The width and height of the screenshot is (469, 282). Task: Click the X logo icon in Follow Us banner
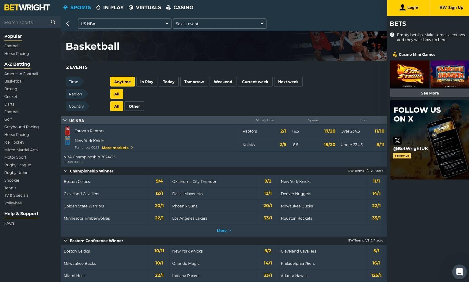[x=397, y=141]
